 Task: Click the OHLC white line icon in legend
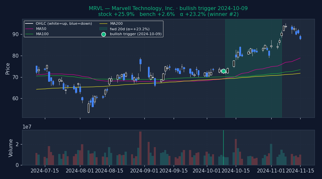point(29,24)
